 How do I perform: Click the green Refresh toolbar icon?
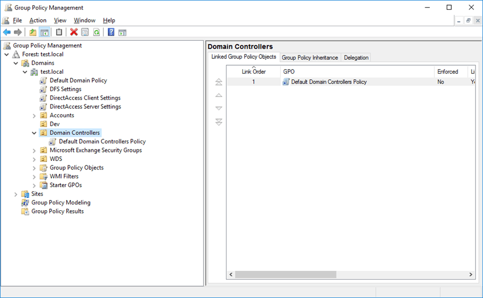point(96,32)
